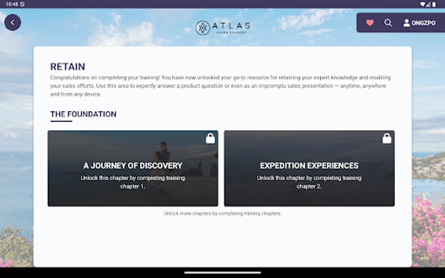
Task: Select THE FOUNDATION section heading
Action: tap(83, 114)
